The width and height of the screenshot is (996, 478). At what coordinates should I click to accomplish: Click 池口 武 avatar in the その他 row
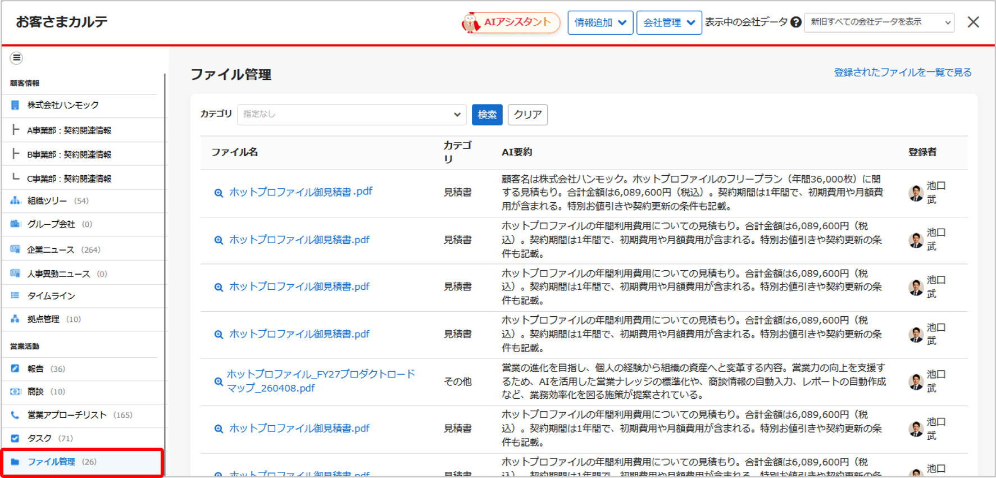916,382
